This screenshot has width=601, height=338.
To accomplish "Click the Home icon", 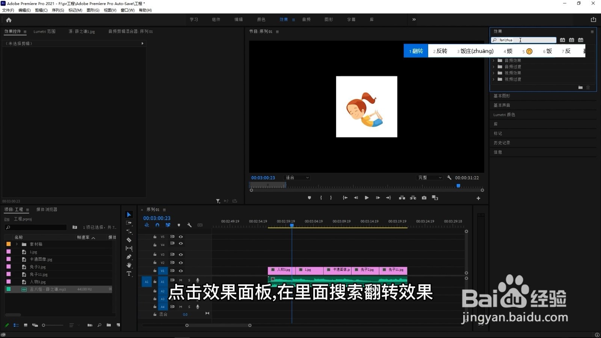I will coord(9,20).
